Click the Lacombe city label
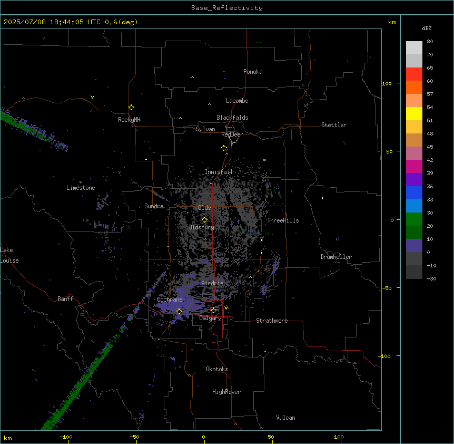The height and width of the screenshot is (444, 454). 237,101
